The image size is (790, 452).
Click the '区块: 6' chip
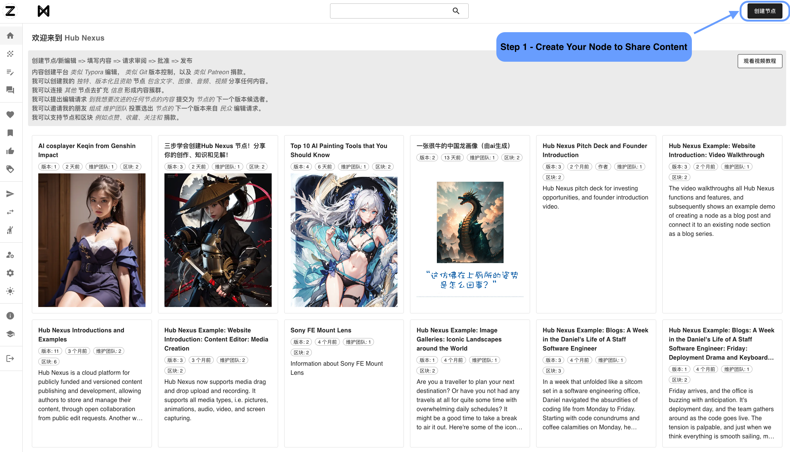click(49, 362)
